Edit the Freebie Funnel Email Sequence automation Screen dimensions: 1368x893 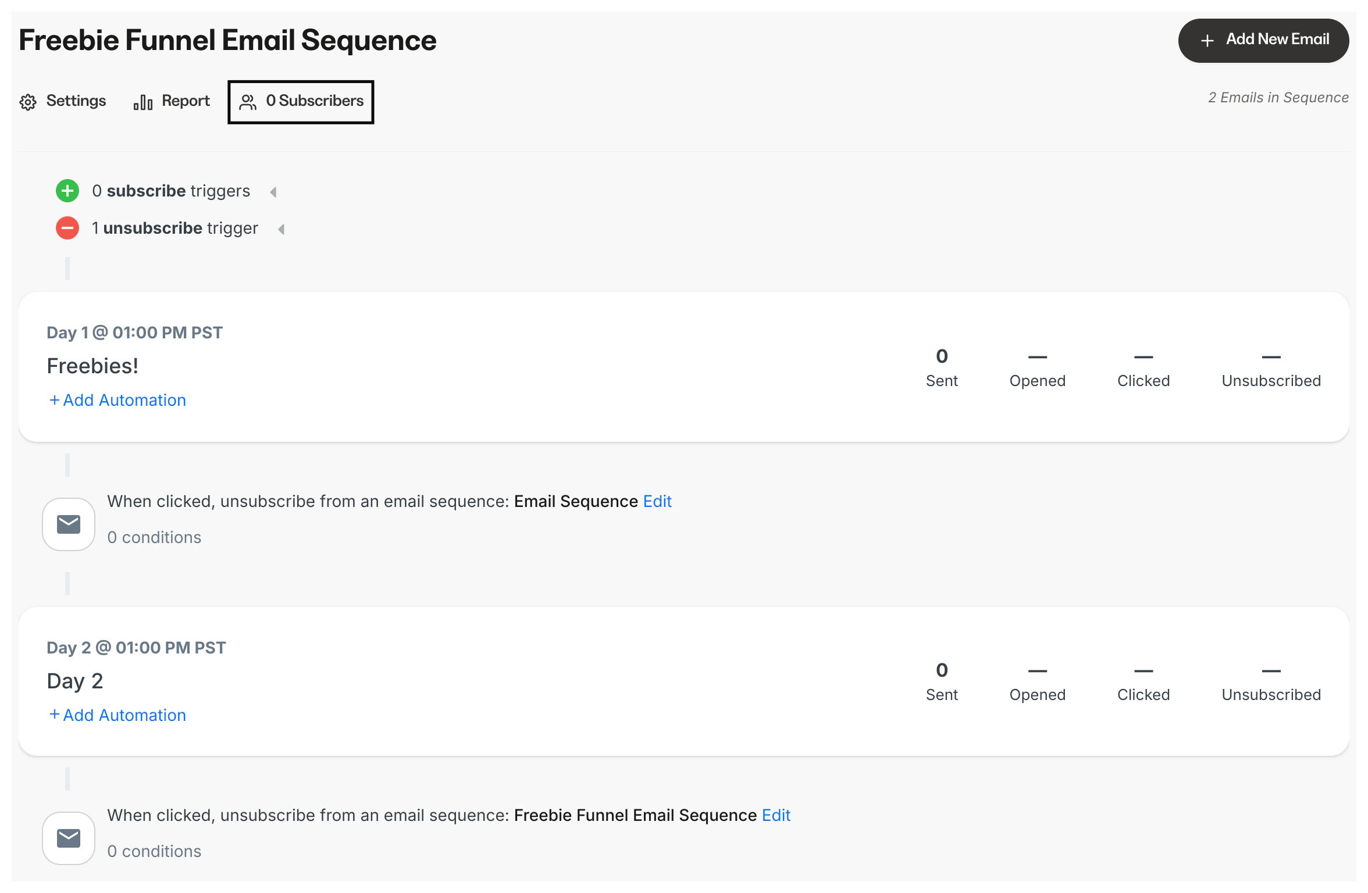tap(776, 815)
